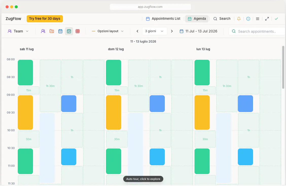
Task: Open Search in the top navigation
Action: click(x=222, y=18)
